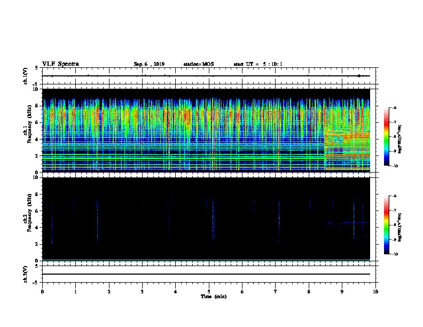Click the "9" tick on the time axis
423x327 pixels.
point(342,291)
